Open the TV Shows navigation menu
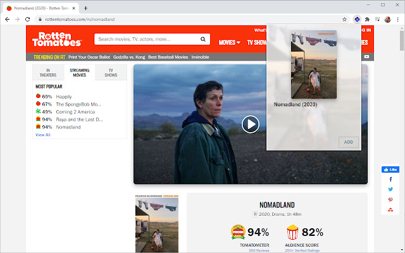405x253 pixels. pos(256,42)
